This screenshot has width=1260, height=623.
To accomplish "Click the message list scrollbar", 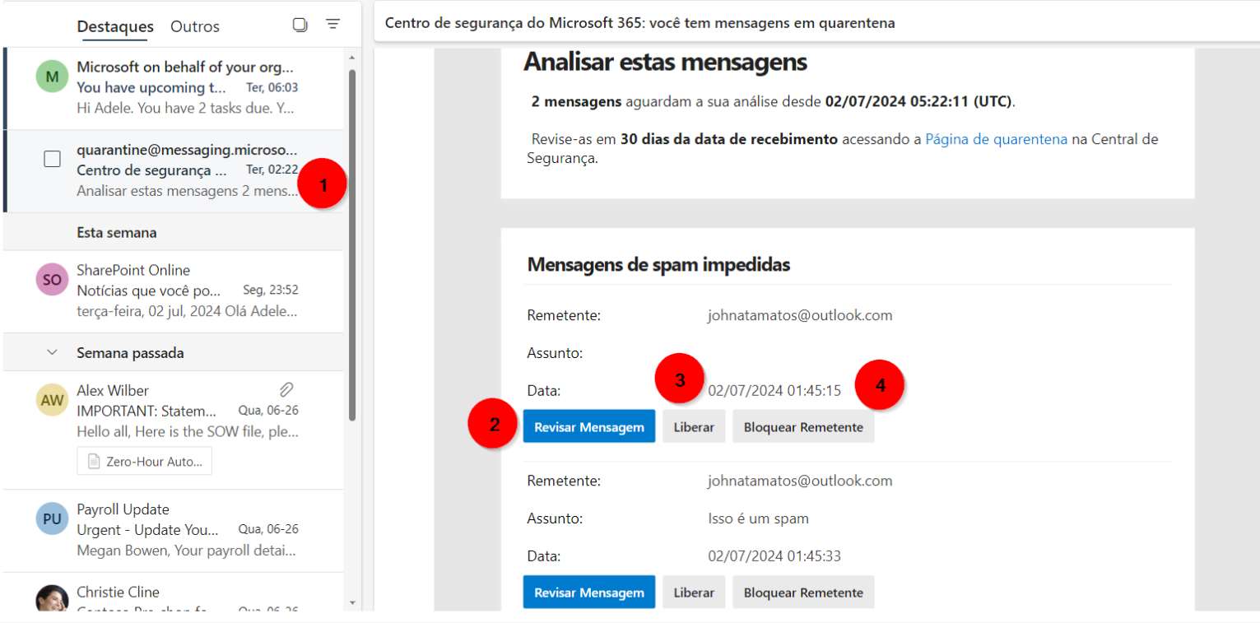I will pos(352,244).
